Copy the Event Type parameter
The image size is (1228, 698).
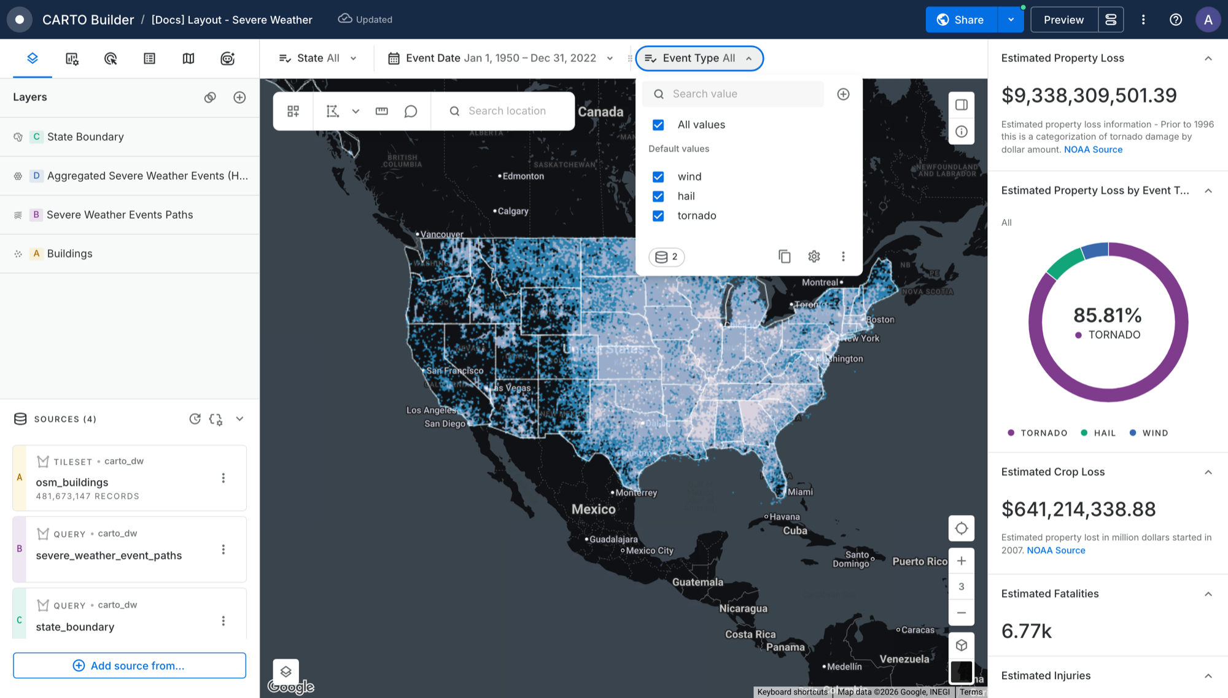pos(784,257)
